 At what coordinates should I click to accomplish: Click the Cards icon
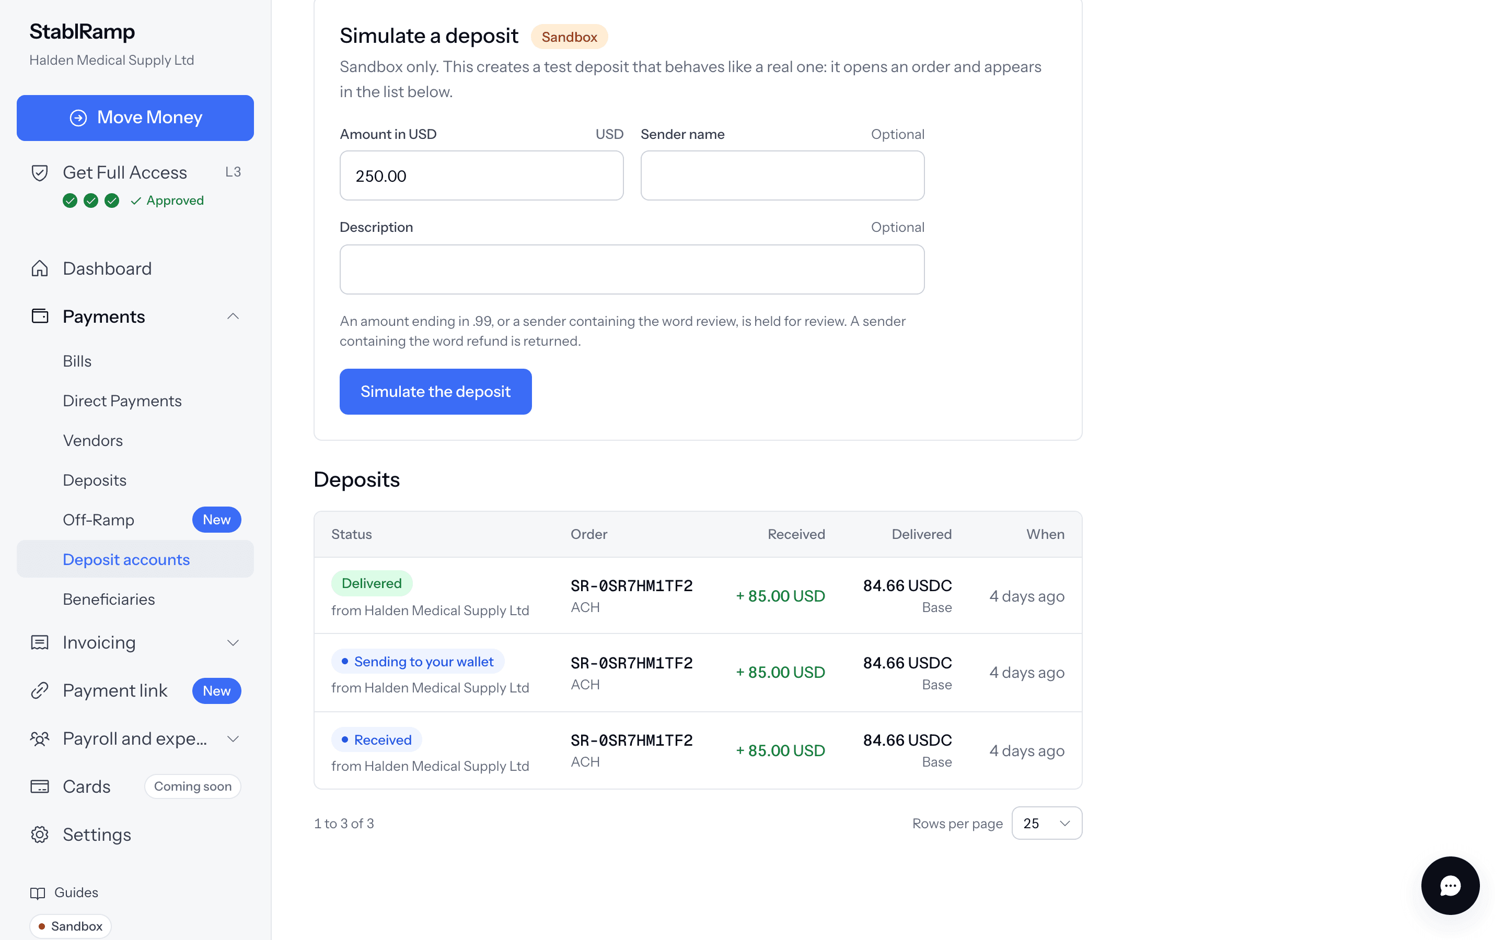coord(40,786)
